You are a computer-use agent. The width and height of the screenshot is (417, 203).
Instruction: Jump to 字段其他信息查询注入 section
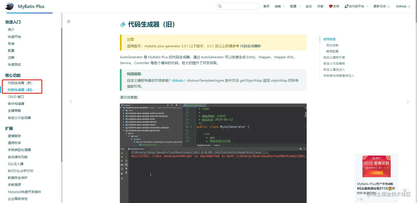[339, 76]
